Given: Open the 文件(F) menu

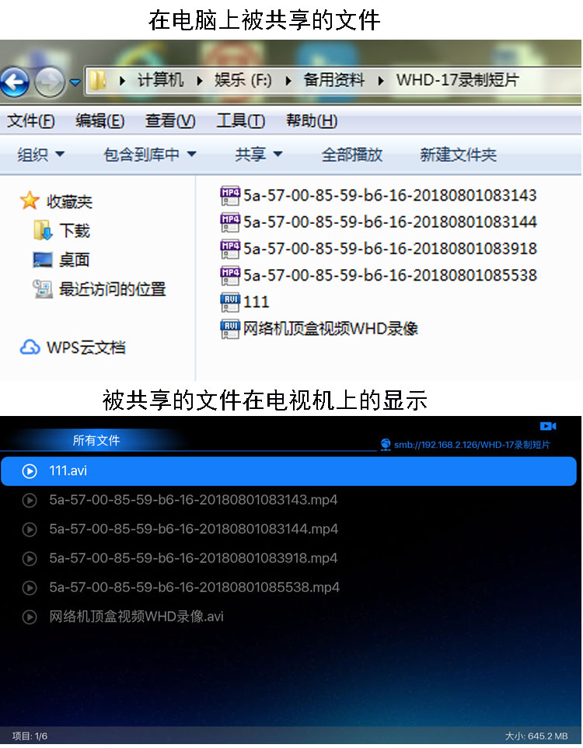Looking at the screenshot, I should [x=31, y=121].
